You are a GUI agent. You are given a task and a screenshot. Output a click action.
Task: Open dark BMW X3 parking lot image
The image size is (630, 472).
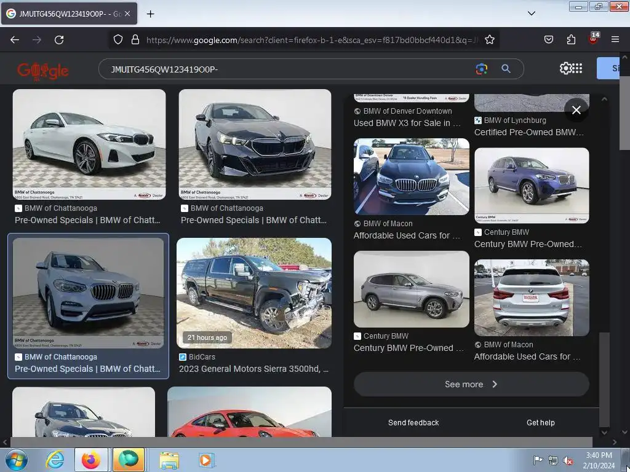(x=412, y=176)
